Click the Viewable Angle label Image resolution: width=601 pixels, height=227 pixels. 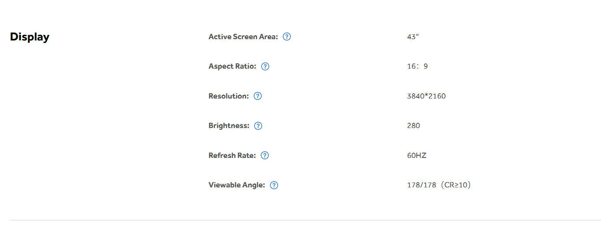point(237,185)
